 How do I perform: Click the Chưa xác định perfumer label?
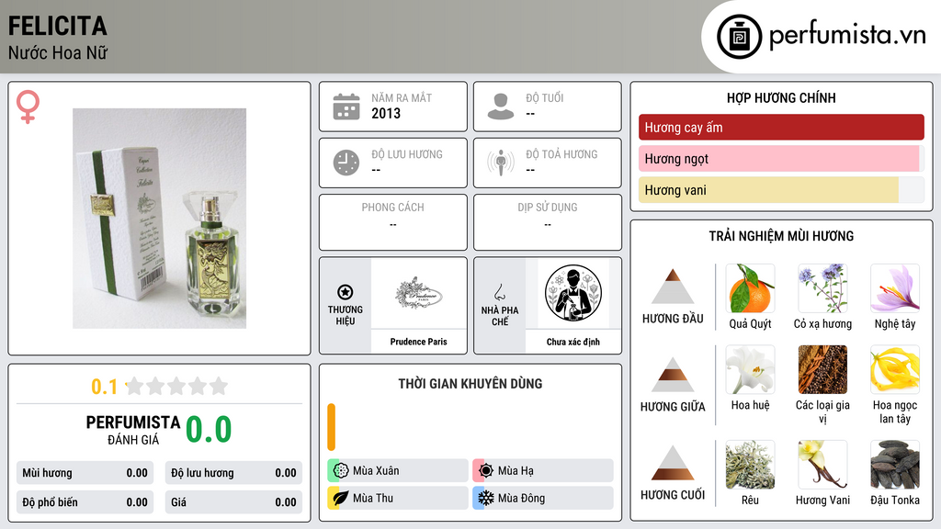click(573, 342)
